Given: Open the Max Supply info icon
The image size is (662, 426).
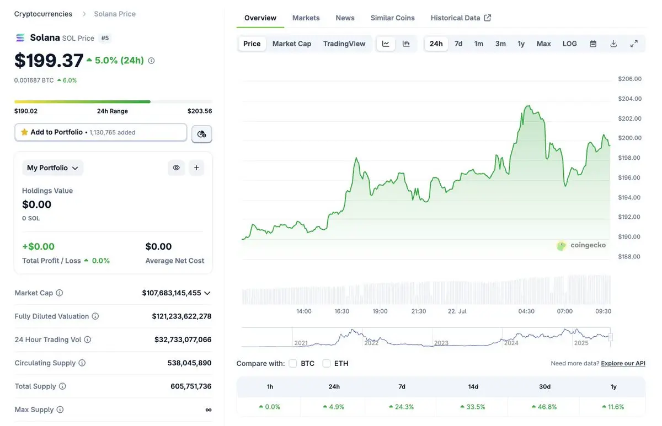Looking at the screenshot, I should (60, 409).
